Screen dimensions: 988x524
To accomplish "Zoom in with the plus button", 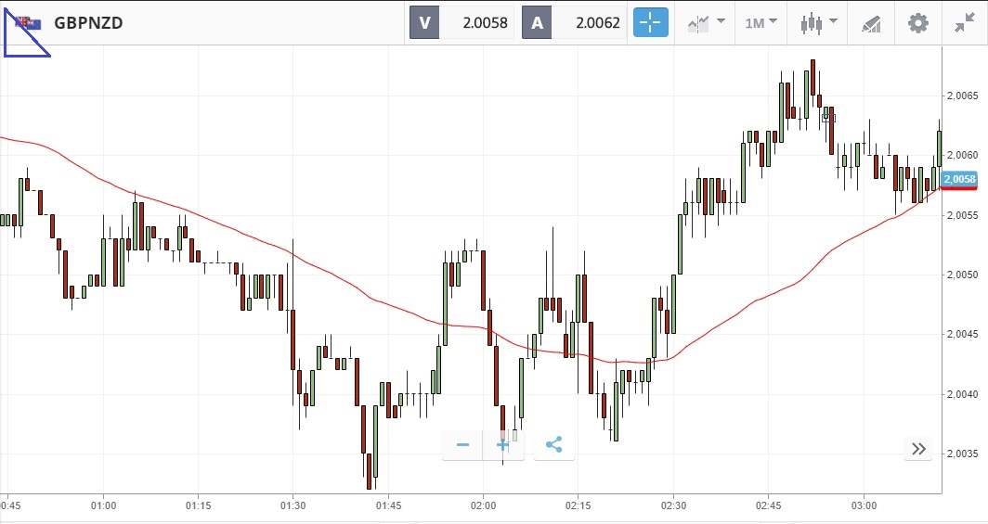I will point(503,445).
